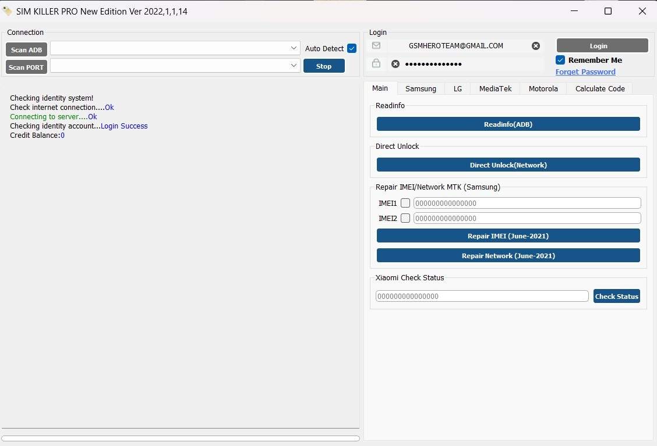The height and width of the screenshot is (446, 657).
Task: Click 'Check internet connection....Ok' line
Action: click(x=62, y=107)
